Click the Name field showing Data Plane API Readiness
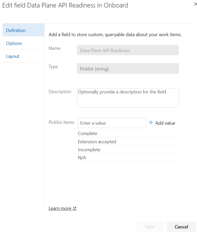 [x=128, y=50]
